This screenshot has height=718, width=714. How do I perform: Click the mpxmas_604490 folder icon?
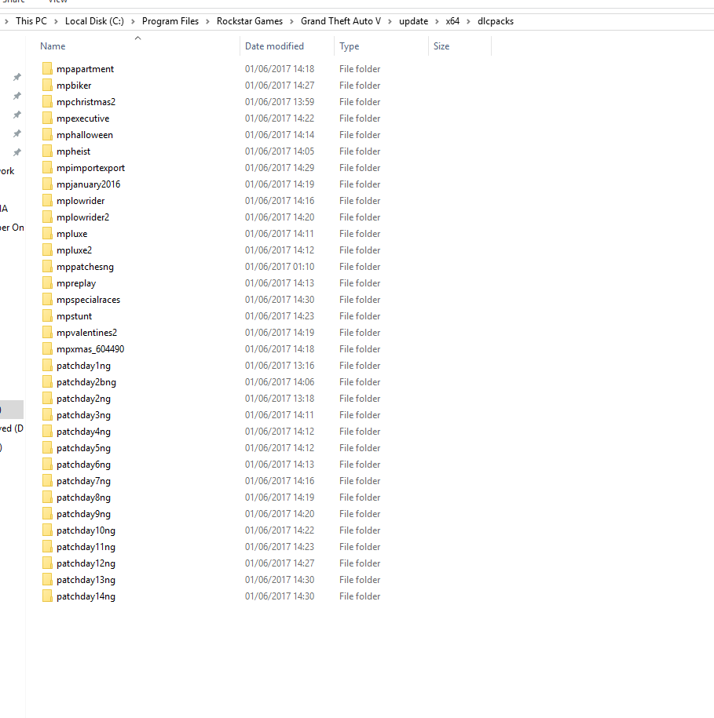coord(47,349)
